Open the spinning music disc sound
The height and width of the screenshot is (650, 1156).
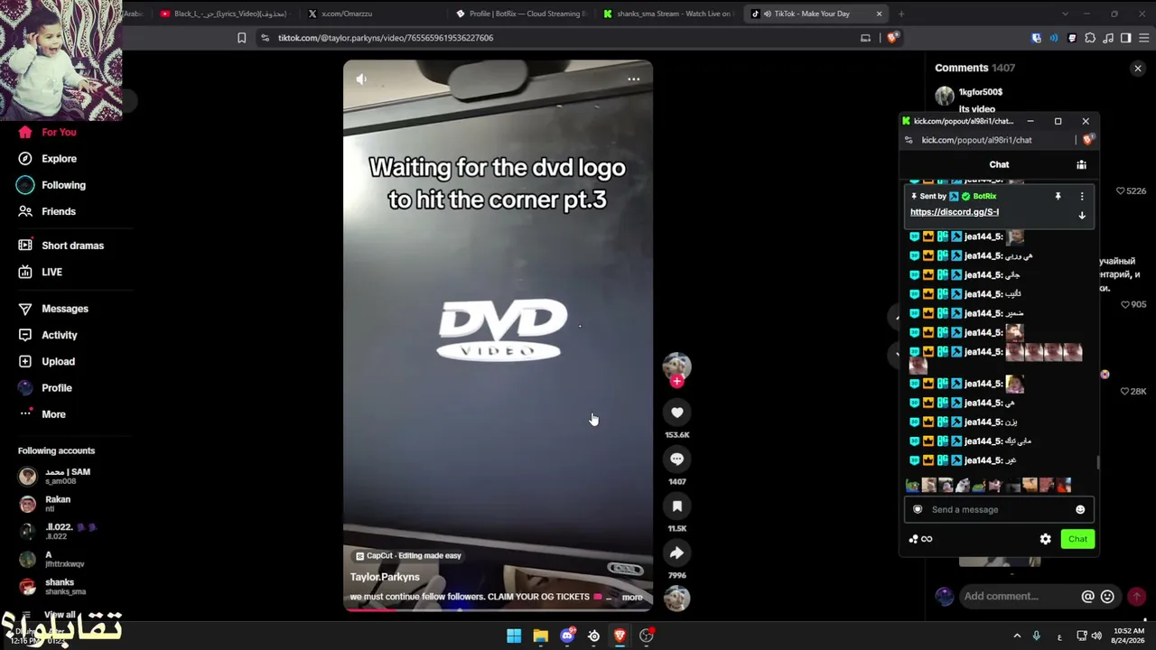(677, 598)
